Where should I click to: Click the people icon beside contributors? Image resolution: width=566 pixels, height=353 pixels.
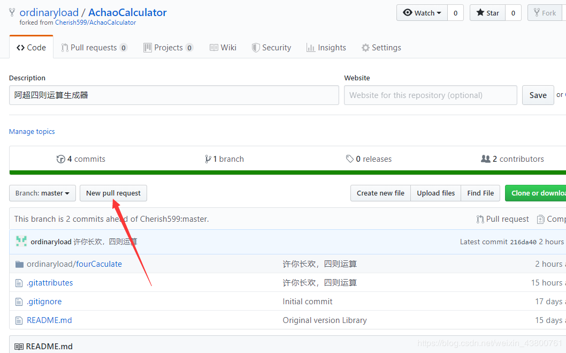[486, 159]
